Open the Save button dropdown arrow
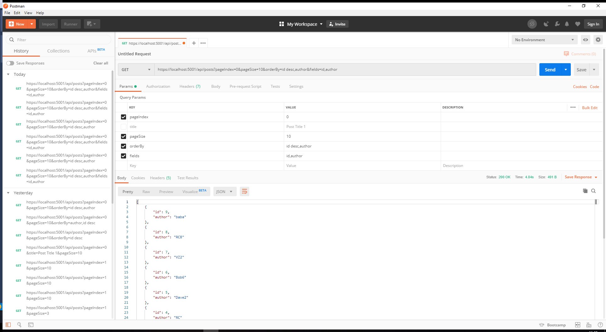 594,69
